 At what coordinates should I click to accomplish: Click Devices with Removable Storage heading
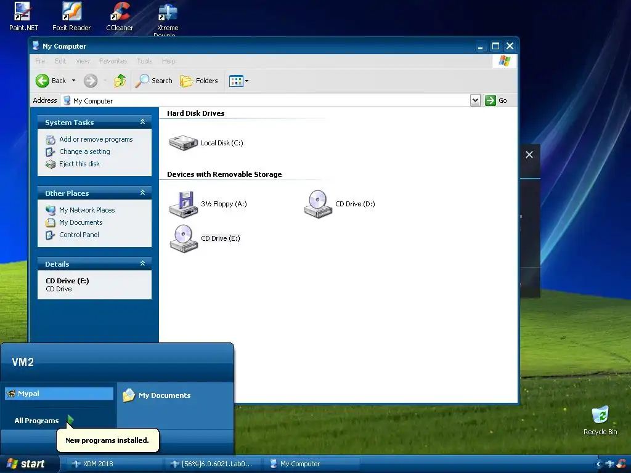(224, 174)
